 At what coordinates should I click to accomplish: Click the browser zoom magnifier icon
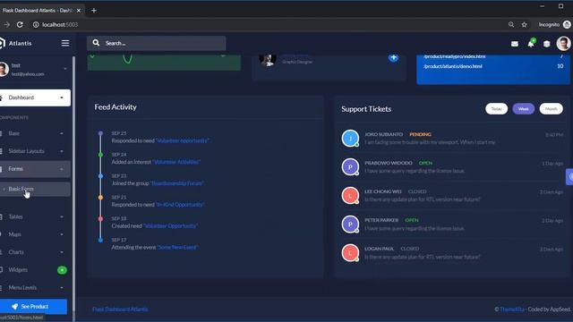click(x=511, y=24)
